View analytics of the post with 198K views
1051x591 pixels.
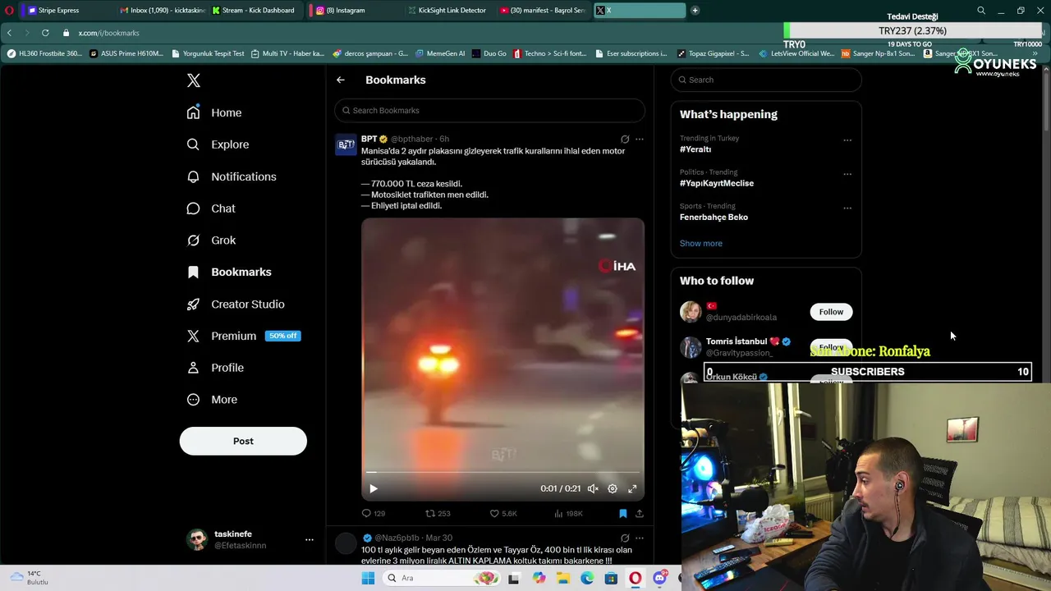click(x=568, y=513)
